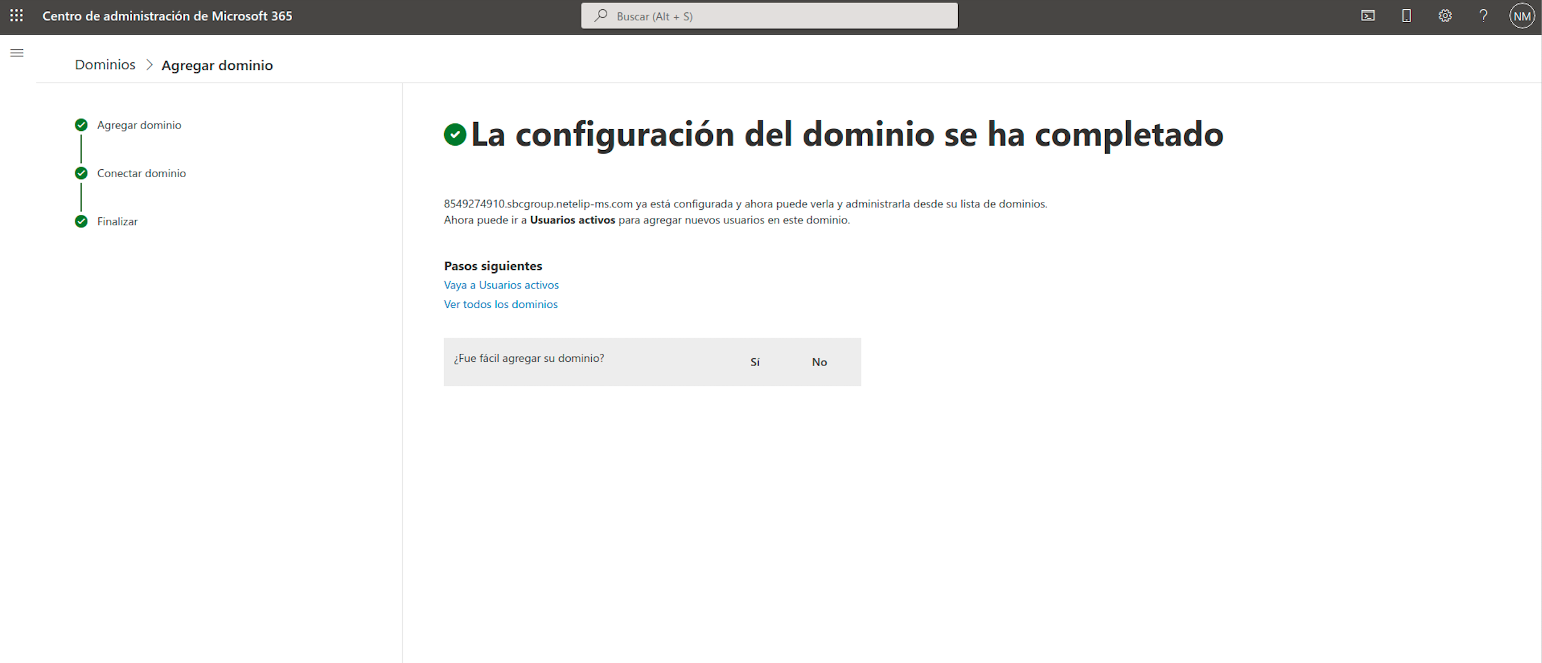Open the app launcher waffle icon

(17, 16)
